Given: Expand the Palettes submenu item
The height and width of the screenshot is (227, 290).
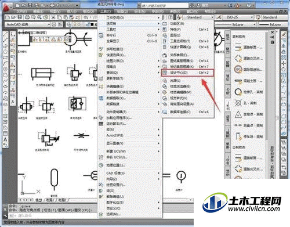Looking at the screenshot, I should (x=129, y=24).
